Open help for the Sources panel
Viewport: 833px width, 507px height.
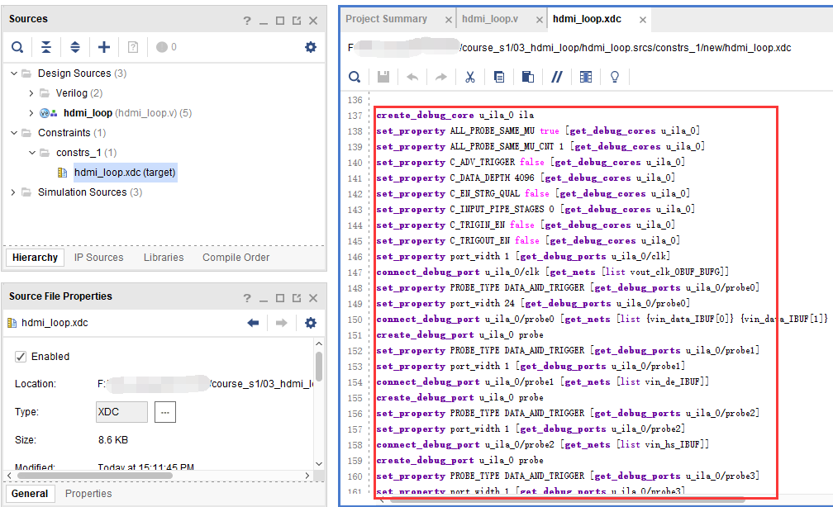click(x=247, y=21)
